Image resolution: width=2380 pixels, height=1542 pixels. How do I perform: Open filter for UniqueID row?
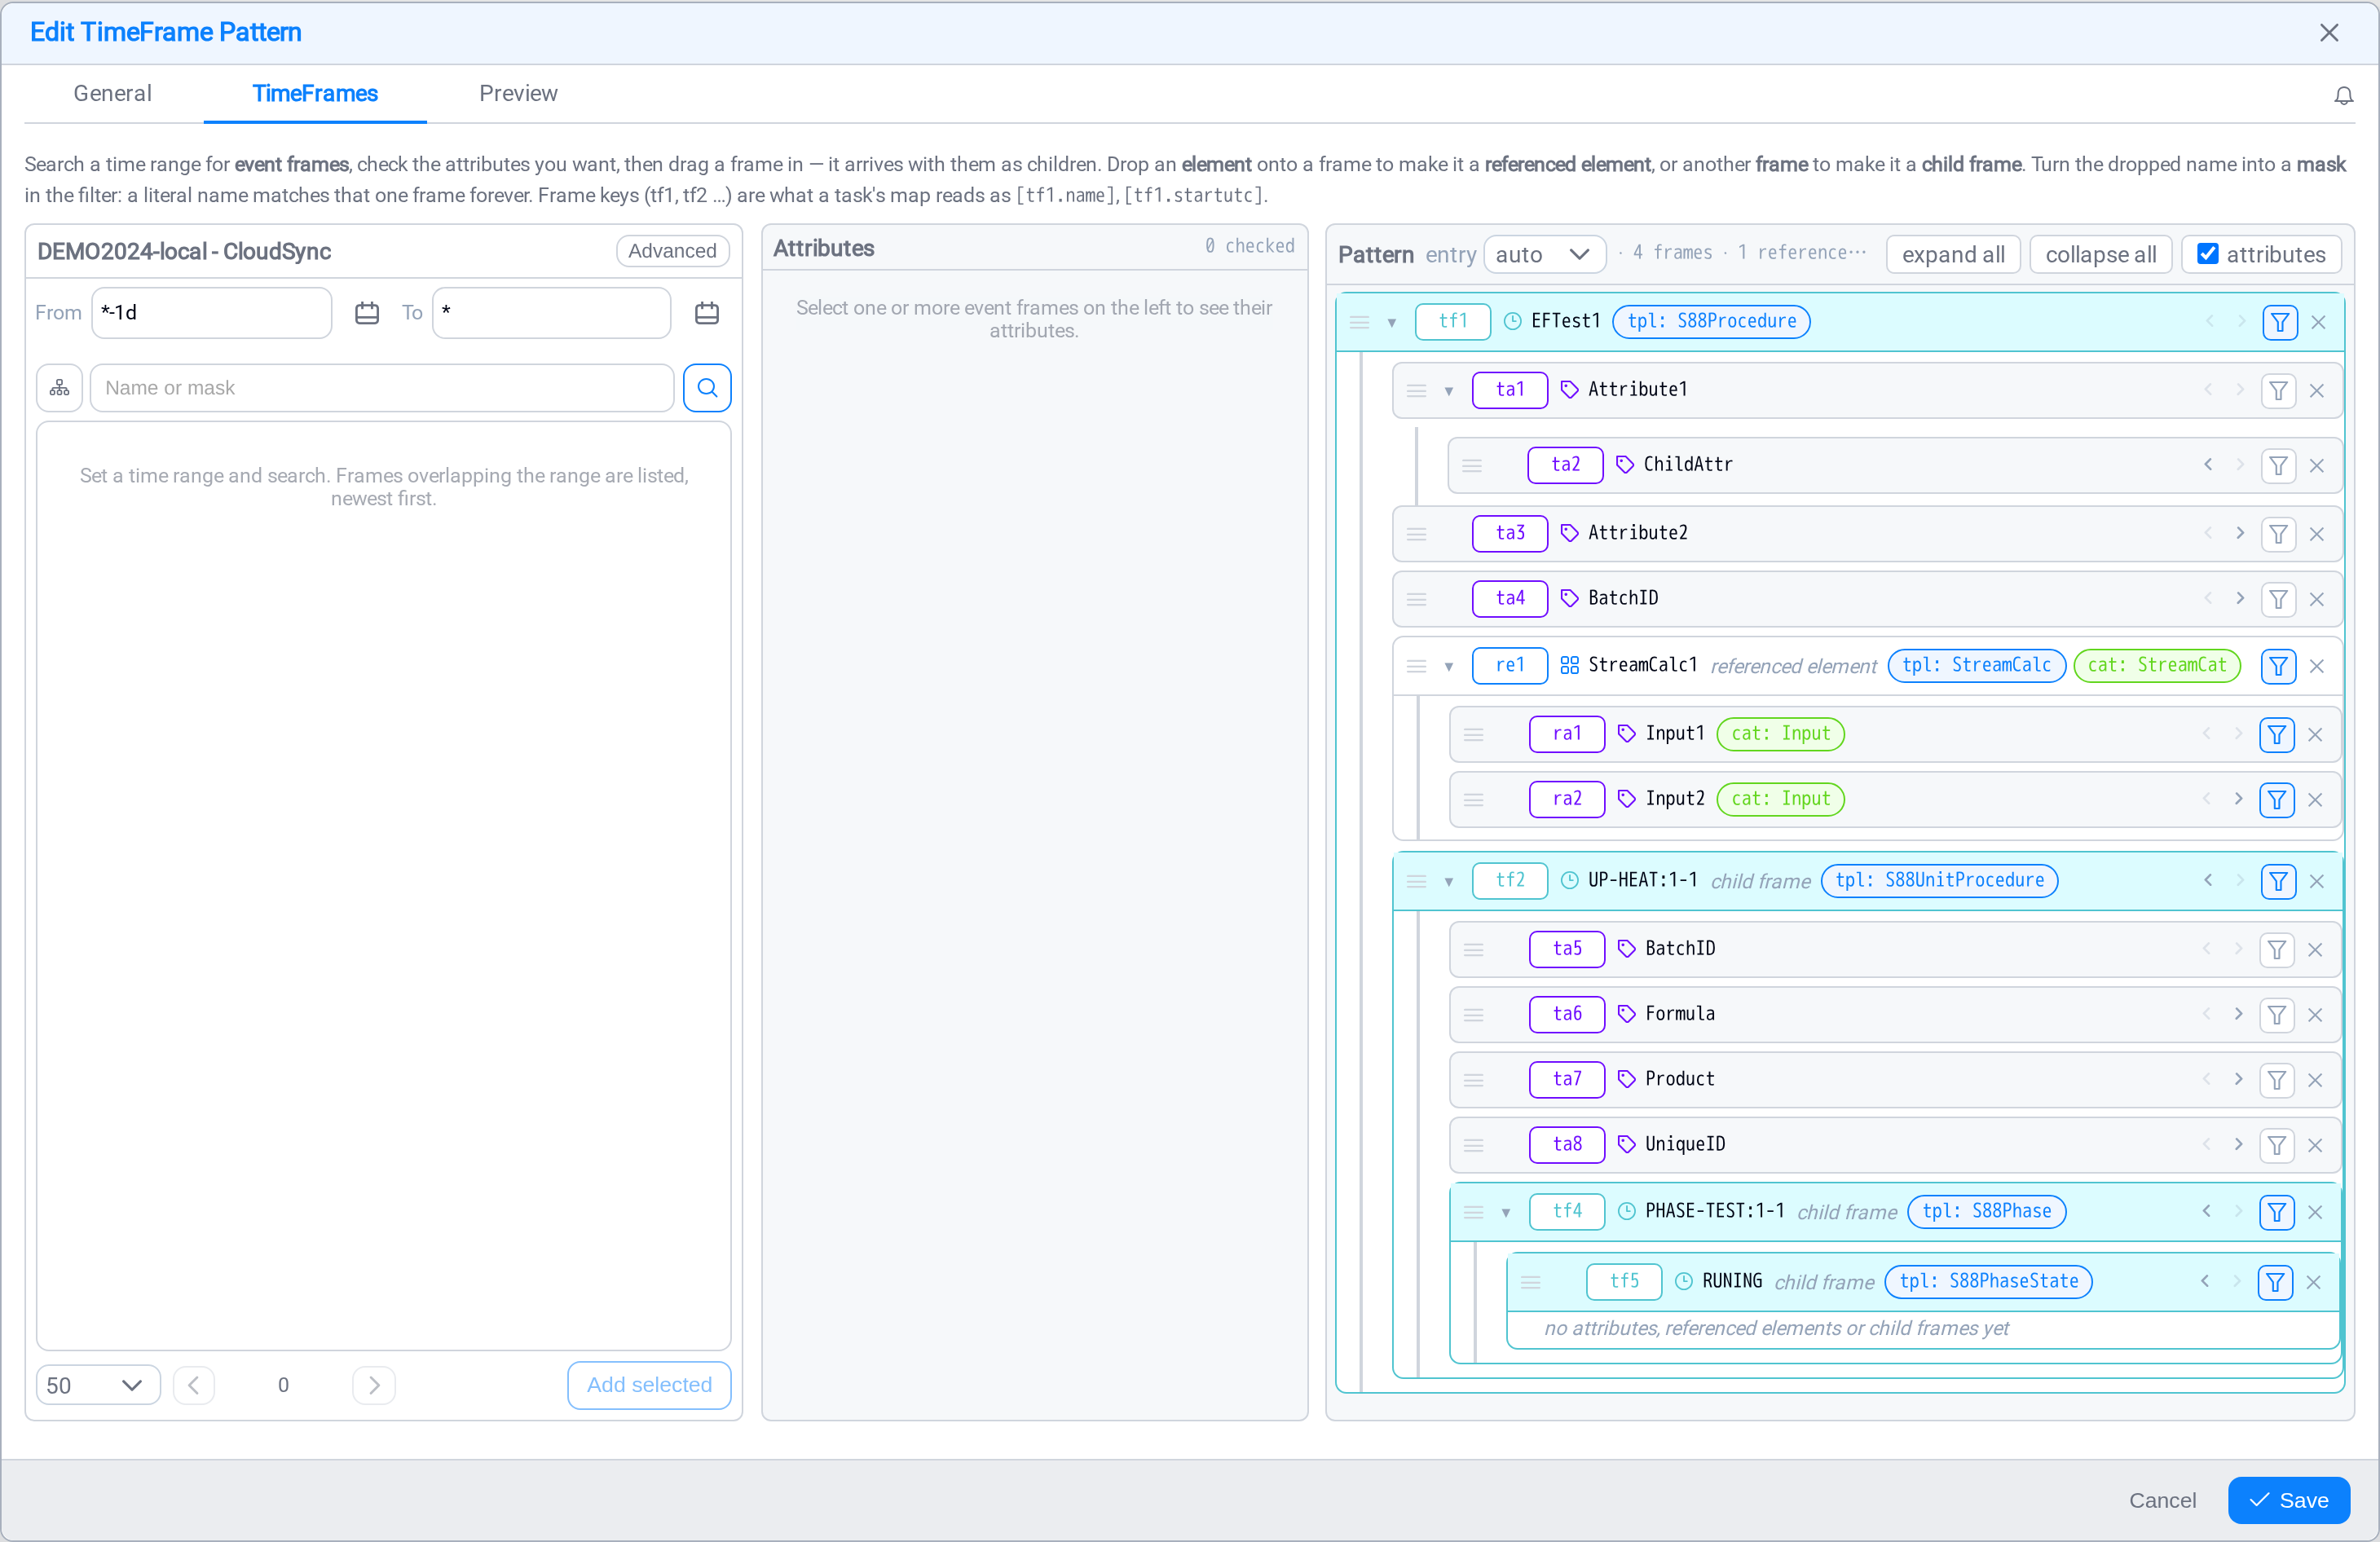tap(2277, 1145)
